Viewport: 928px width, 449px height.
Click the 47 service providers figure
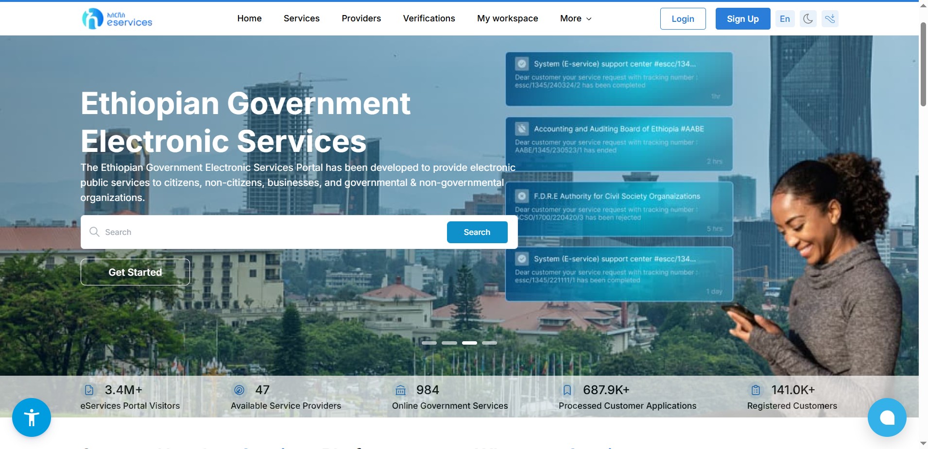coord(262,390)
